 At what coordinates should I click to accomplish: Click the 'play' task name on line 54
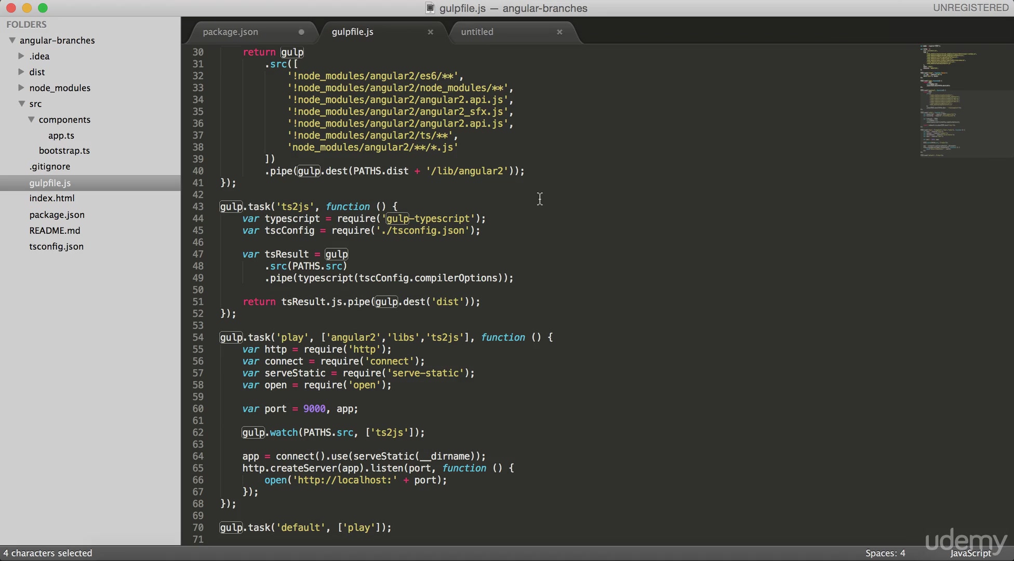tap(292, 338)
